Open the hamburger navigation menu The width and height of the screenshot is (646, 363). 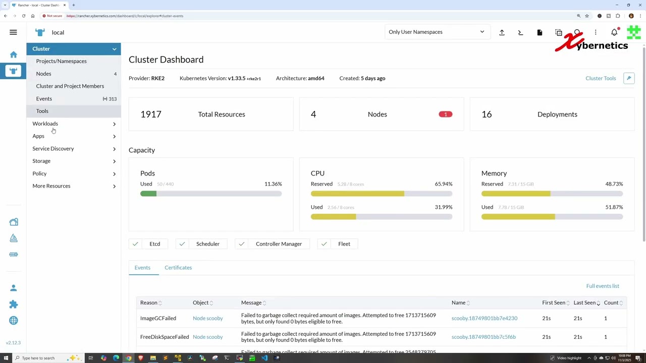click(13, 32)
